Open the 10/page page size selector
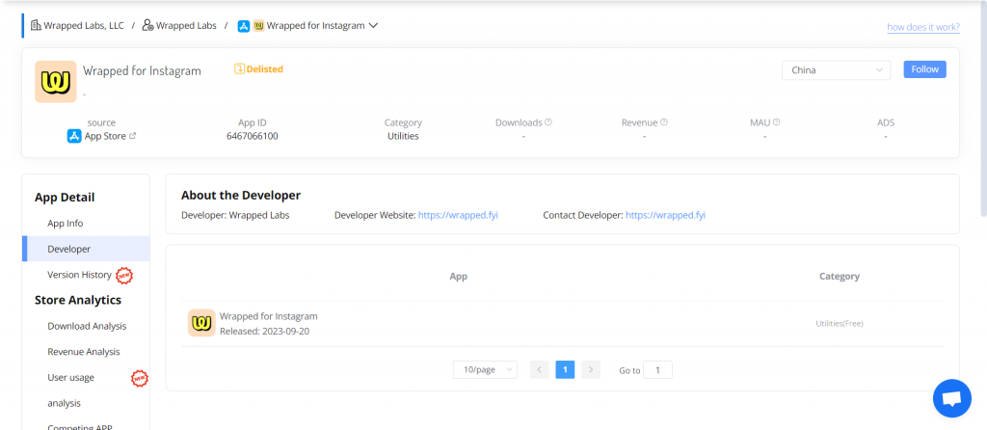The width and height of the screenshot is (987, 430). 485,369
